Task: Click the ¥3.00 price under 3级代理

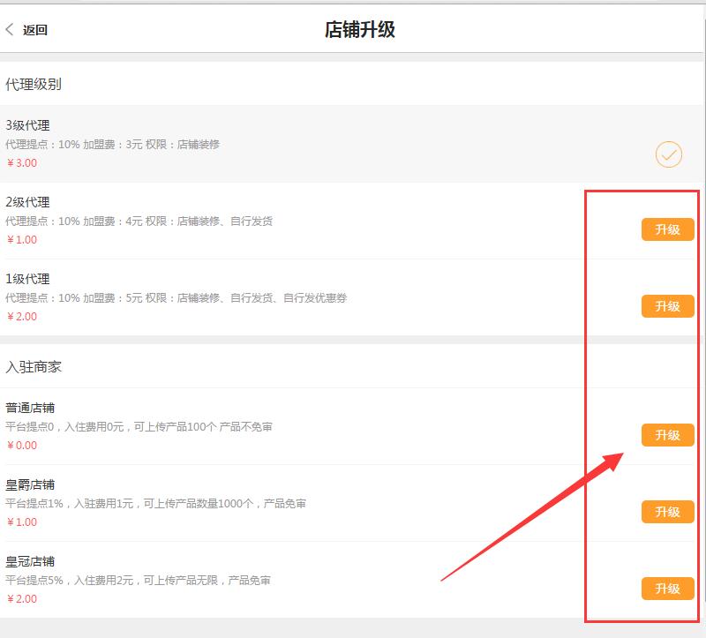Action: (21, 163)
